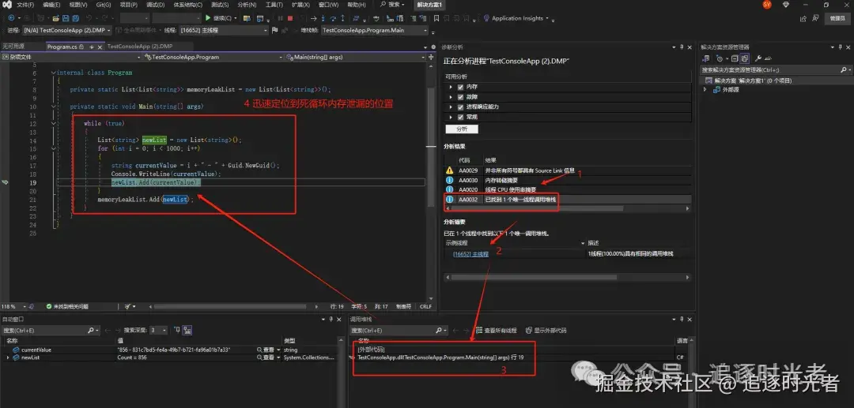
Task: Click the Step Into arrow icon
Action: click(x=323, y=18)
